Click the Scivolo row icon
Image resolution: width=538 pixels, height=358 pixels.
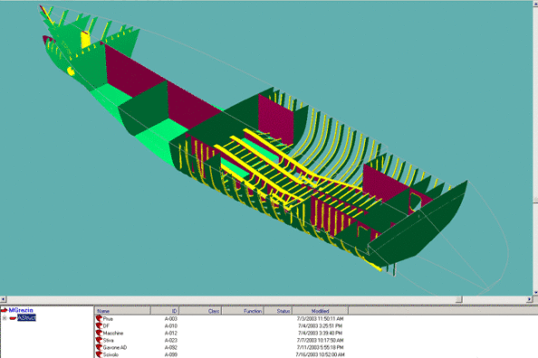[x=99, y=354]
